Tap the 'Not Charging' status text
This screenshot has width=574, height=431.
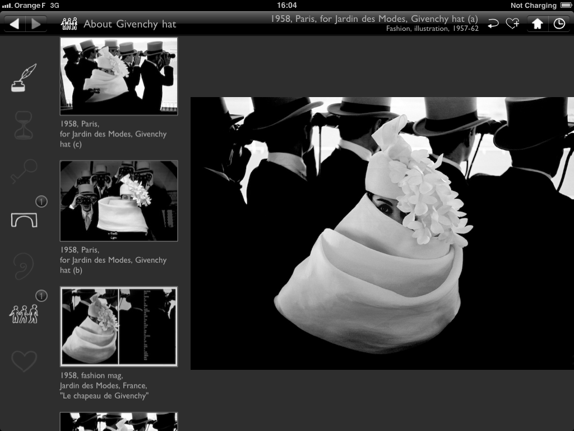click(534, 5)
